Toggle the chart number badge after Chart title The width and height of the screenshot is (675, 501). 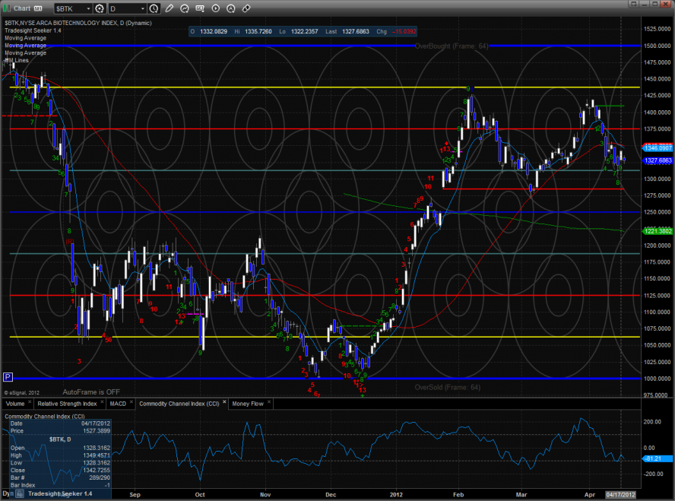[x=36, y=8]
